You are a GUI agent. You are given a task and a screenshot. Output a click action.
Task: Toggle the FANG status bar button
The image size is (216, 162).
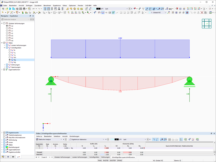[100, 161]
